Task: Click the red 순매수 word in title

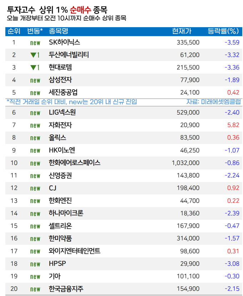Action: [x=81, y=9]
